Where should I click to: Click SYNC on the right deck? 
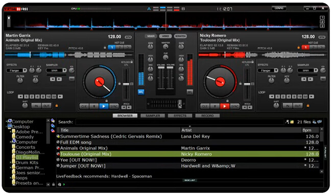(234, 106)
